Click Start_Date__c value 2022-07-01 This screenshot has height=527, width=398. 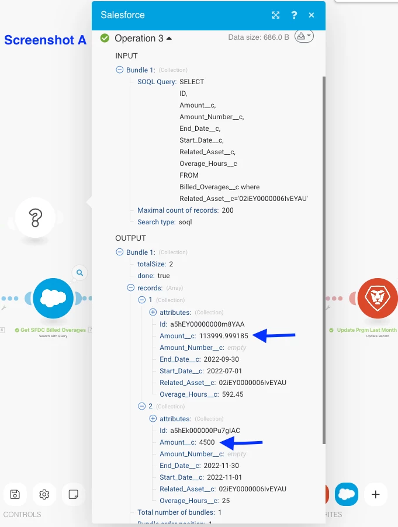(224, 371)
